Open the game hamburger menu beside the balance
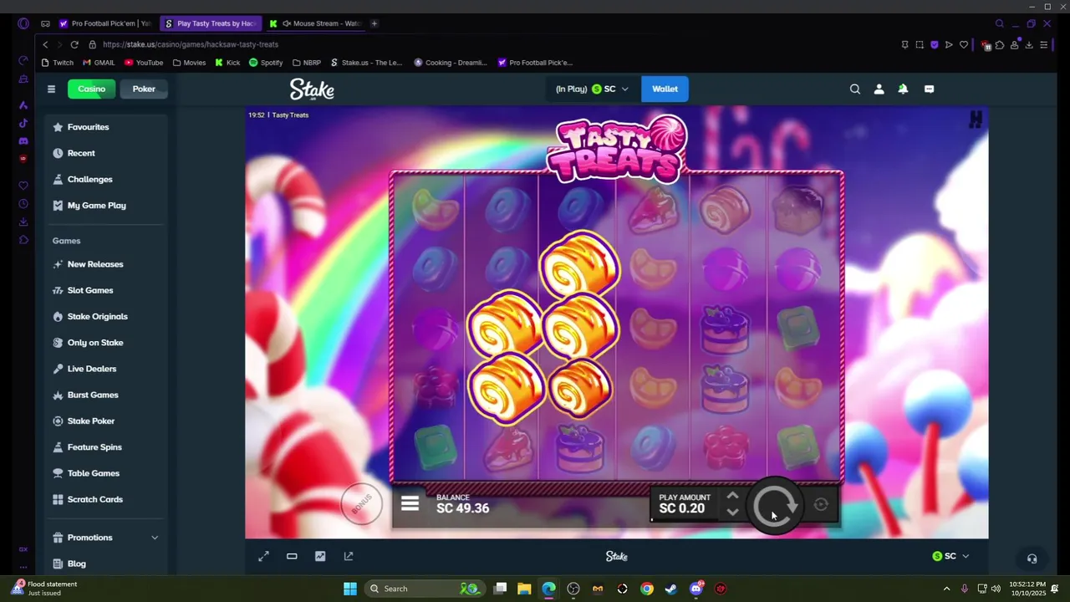This screenshot has width=1070, height=602. 410,503
